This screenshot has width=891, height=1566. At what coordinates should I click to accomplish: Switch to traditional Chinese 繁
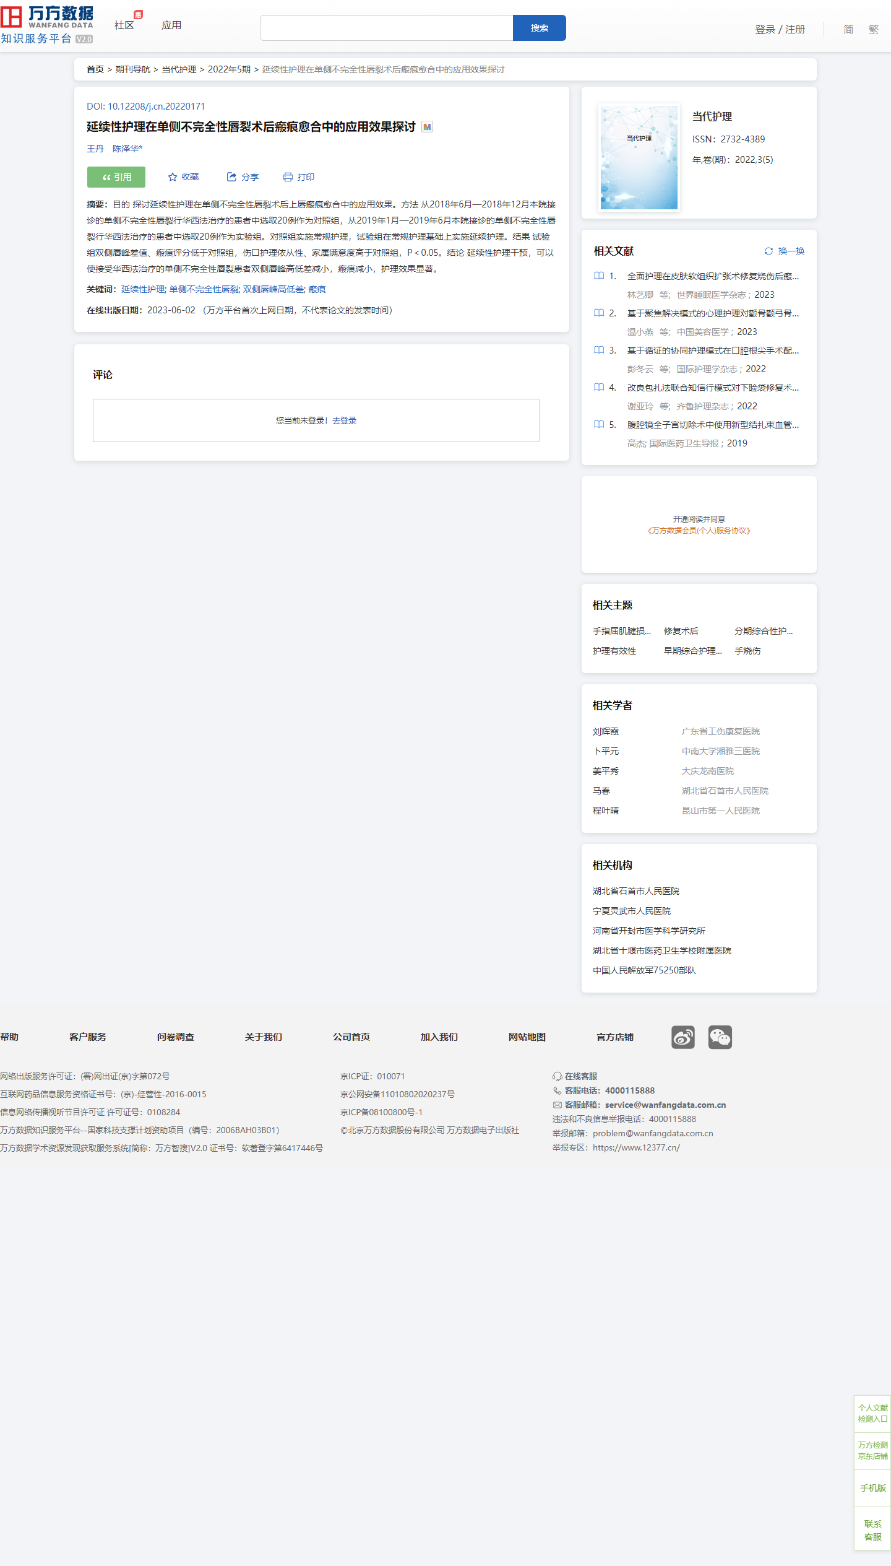[873, 29]
